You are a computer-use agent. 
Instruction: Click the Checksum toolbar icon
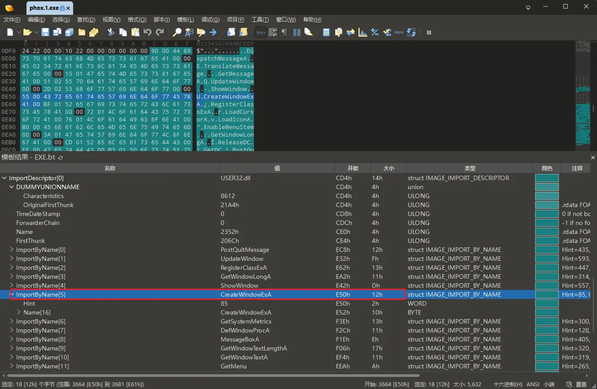pyautogui.click(x=387, y=32)
